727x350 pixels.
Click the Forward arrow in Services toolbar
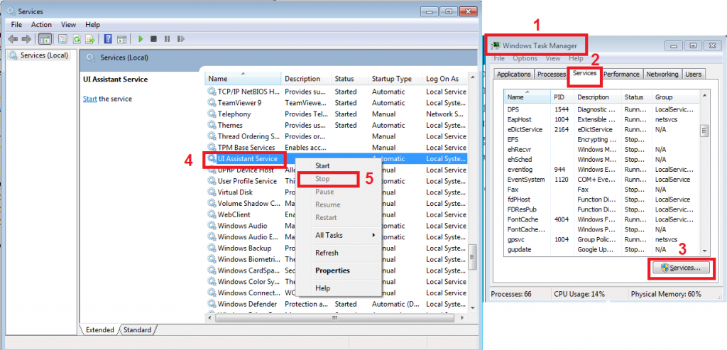26,39
